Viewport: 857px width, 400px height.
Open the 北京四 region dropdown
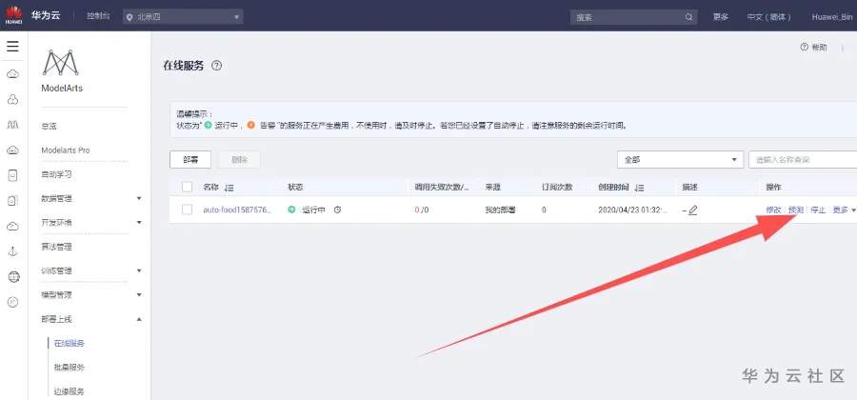click(x=183, y=17)
